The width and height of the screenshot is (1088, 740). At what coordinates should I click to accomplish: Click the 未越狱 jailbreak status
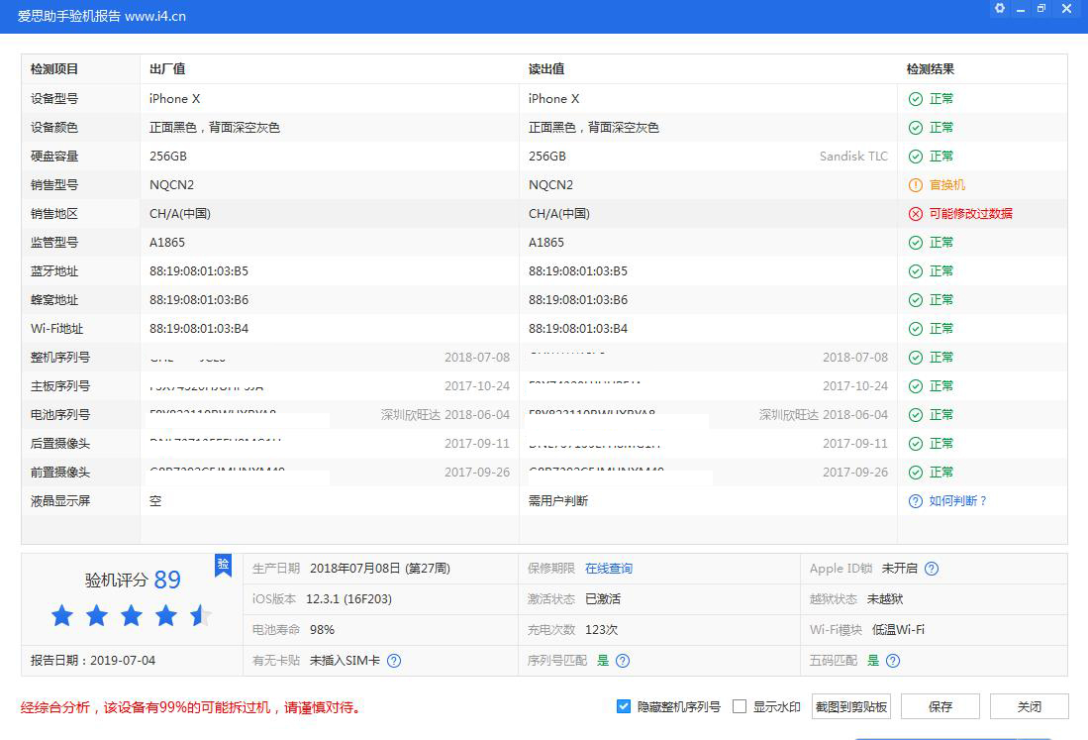tap(885, 599)
